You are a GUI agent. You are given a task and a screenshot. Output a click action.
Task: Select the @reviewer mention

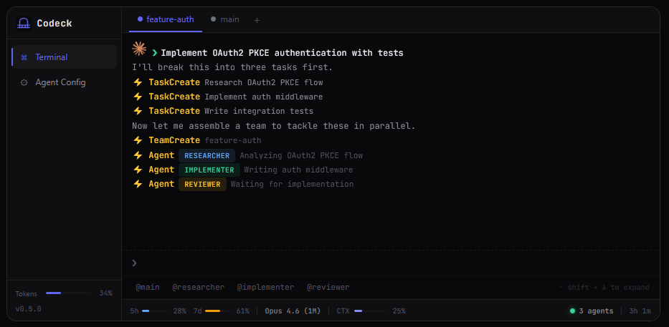coord(328,288)
